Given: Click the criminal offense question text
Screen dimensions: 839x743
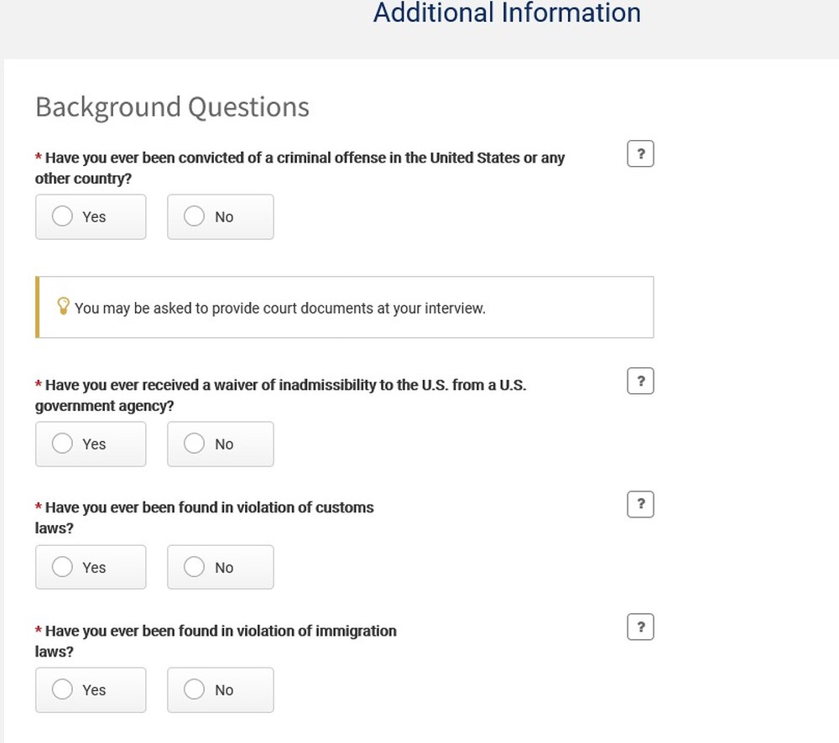Looking at the screenshot, I should point(302,158).
